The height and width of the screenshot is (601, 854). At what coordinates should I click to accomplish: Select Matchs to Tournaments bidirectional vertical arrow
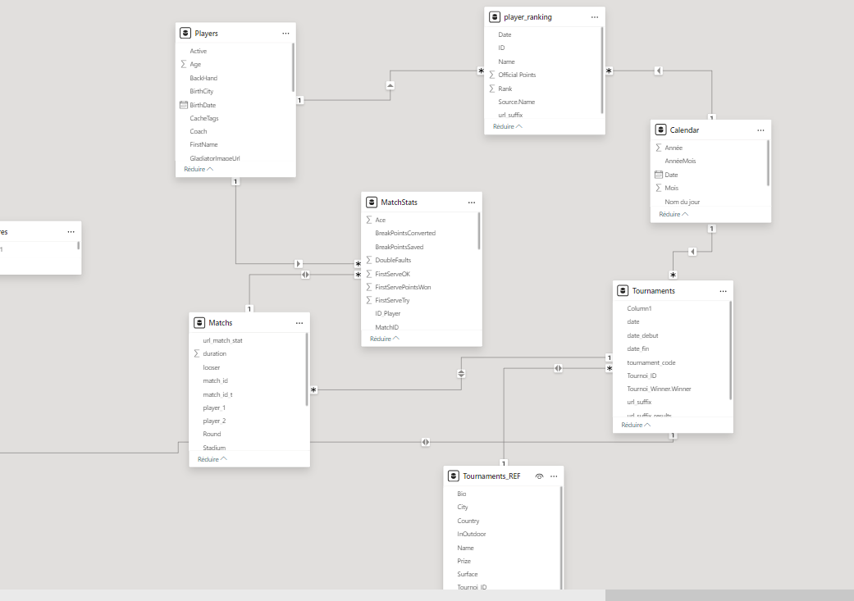[x=461, y=373]
